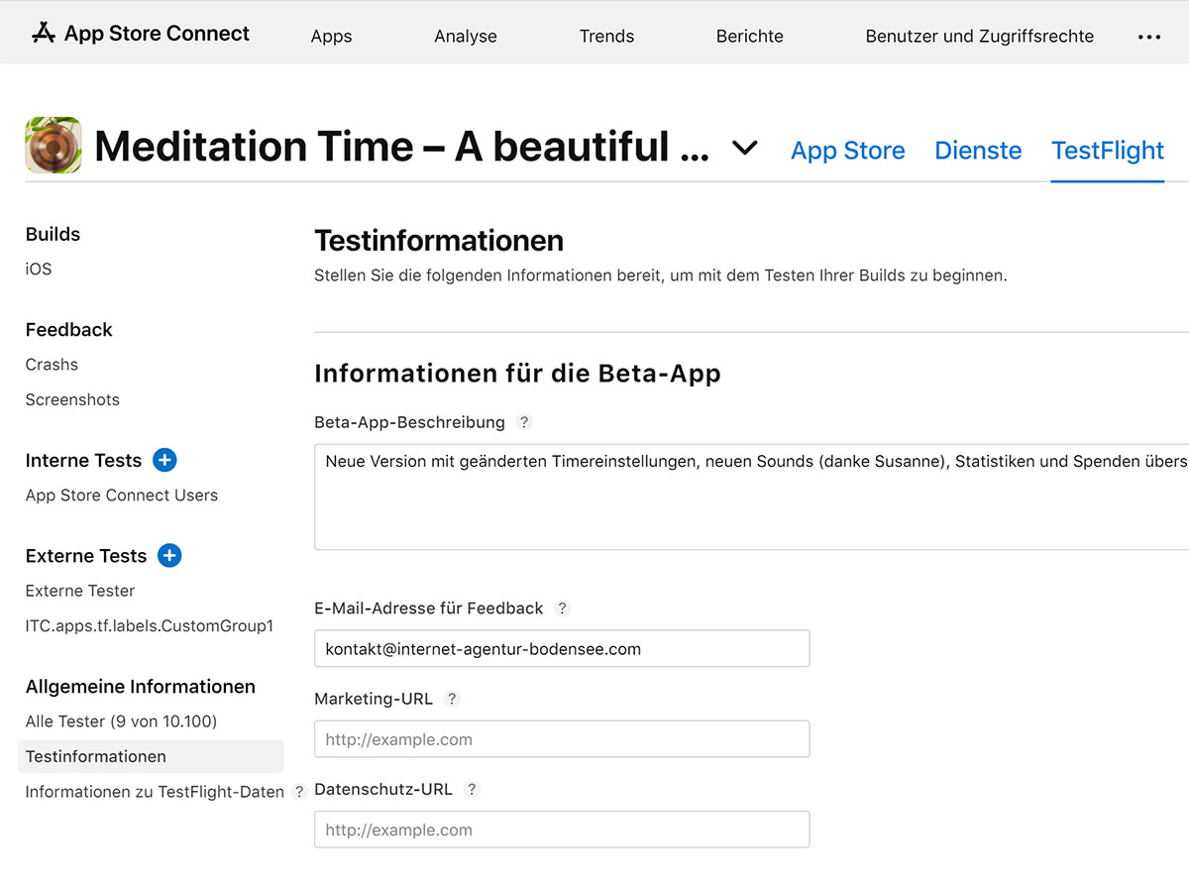Click the Informationen für die Beta-App heading

(517, 374)
